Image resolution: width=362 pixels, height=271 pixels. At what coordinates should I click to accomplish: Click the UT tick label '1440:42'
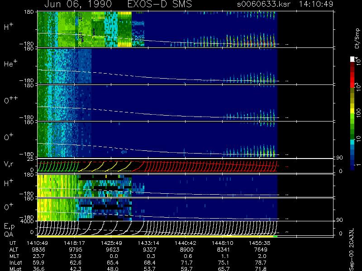186,243
